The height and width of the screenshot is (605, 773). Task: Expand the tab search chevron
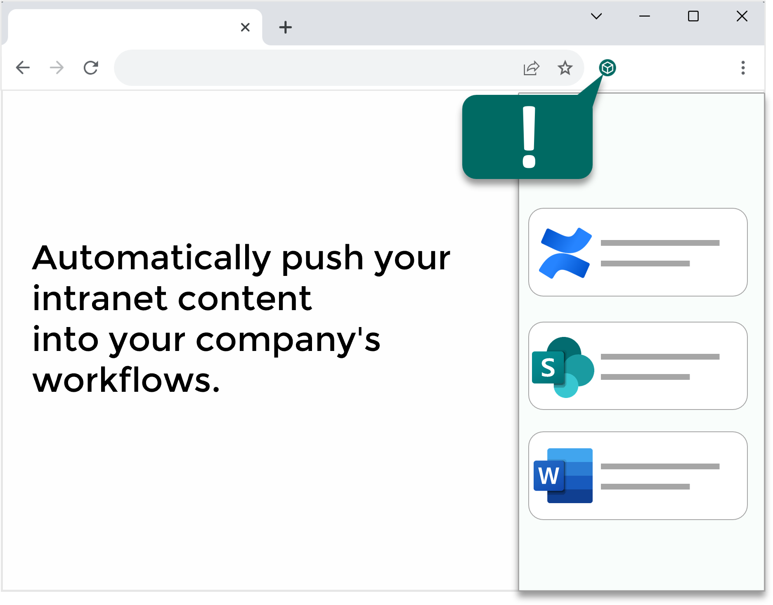tap(596, 16)
